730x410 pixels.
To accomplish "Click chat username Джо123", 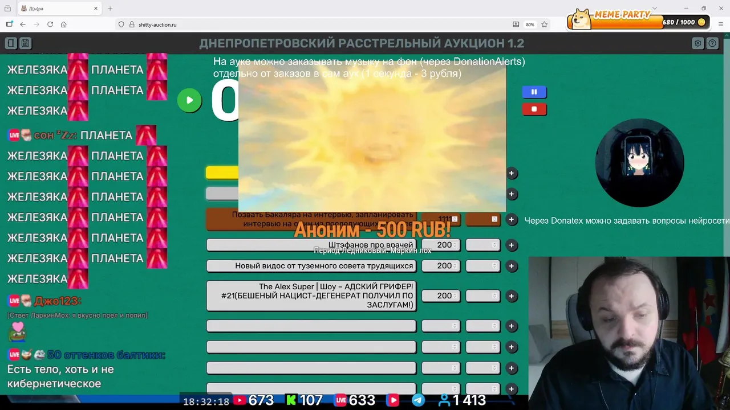I will (x=58, y=301).
